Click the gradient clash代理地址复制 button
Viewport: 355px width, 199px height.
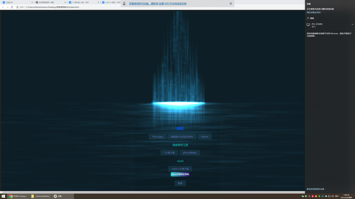[180, 174]
